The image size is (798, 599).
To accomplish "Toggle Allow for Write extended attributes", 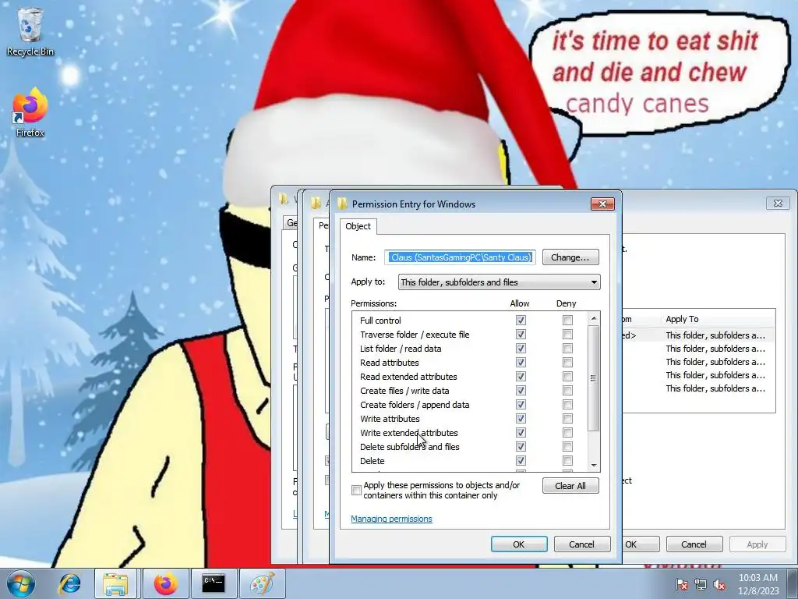I will pyautogui.click(x=521, y=432).
